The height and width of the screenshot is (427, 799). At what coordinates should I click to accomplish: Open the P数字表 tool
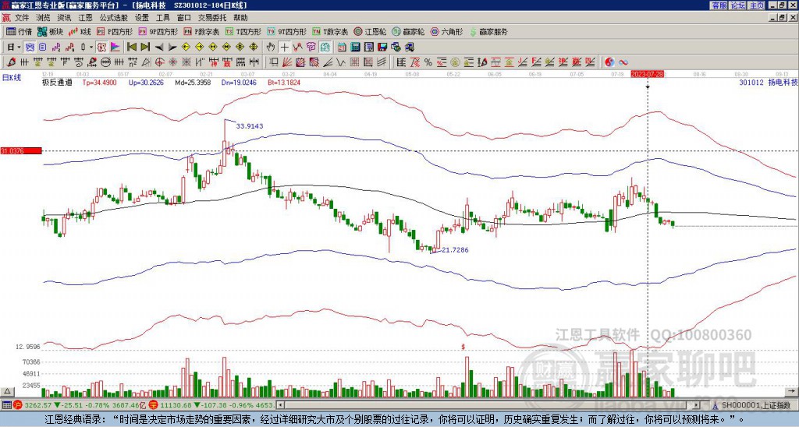pyautogui.click(x=201, y=31)
